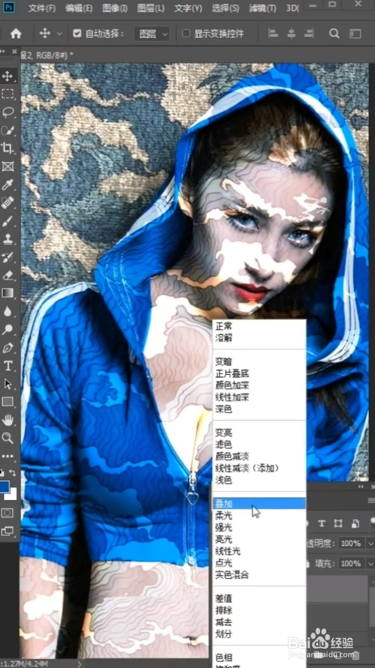Open the 图层(L) menu
The image size is (375, 668).
point(151,8)
